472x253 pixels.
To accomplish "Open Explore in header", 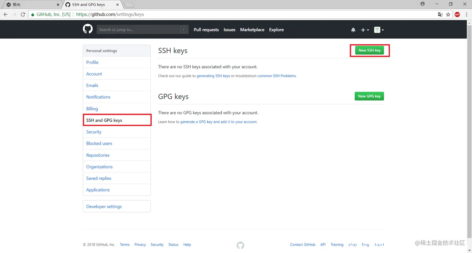I will 277,30.
